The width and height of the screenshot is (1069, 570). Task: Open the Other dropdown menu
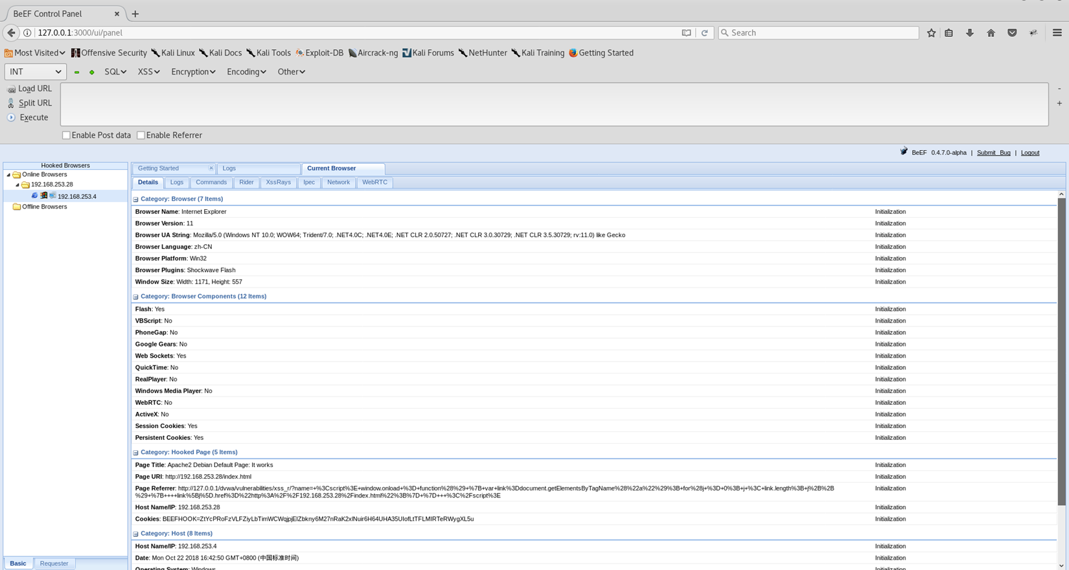pos(291,72)
